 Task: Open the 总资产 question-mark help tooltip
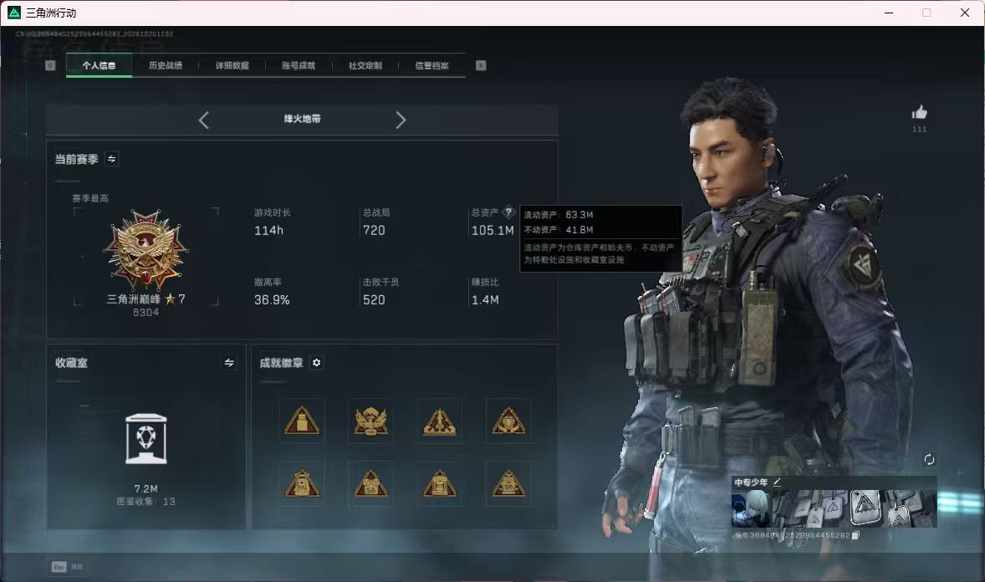pyautogui.click(x=508, y=212)
